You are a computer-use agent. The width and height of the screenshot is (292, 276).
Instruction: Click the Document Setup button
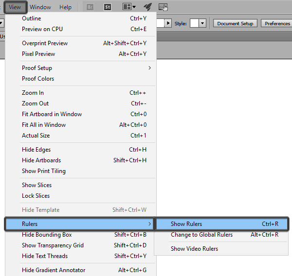235,23
